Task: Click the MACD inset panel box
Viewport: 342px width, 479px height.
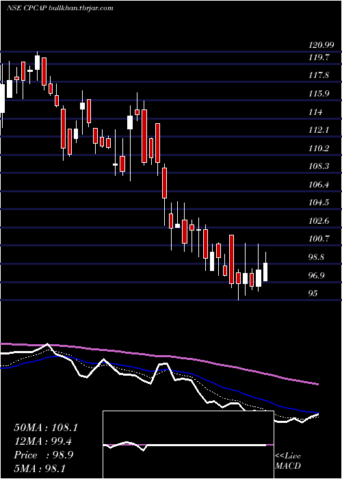Action: (188, 445)
